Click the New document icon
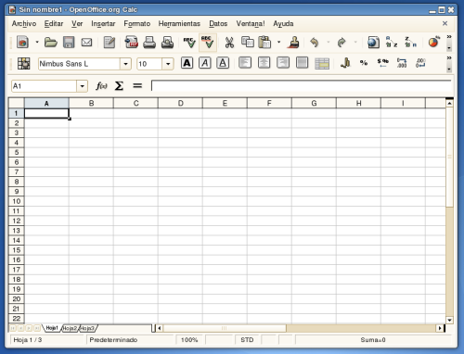This screenshot has height=354, width=464. point(22,42)
